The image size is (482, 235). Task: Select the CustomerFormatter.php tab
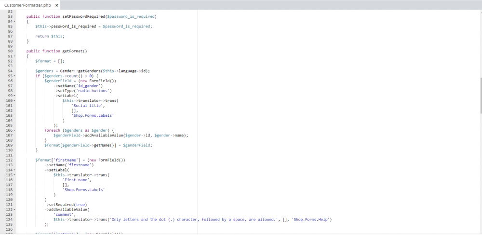(x=30, y=5)
